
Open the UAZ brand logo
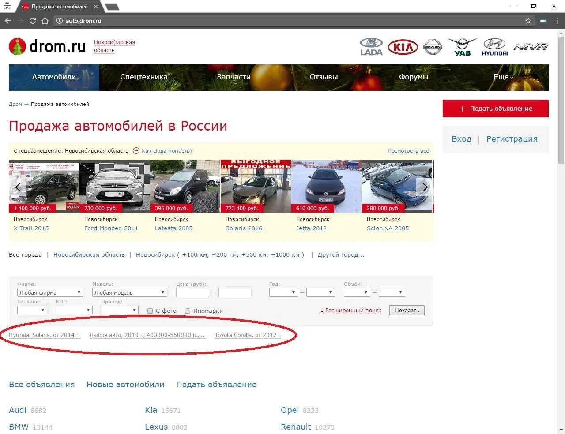(462, 47)
